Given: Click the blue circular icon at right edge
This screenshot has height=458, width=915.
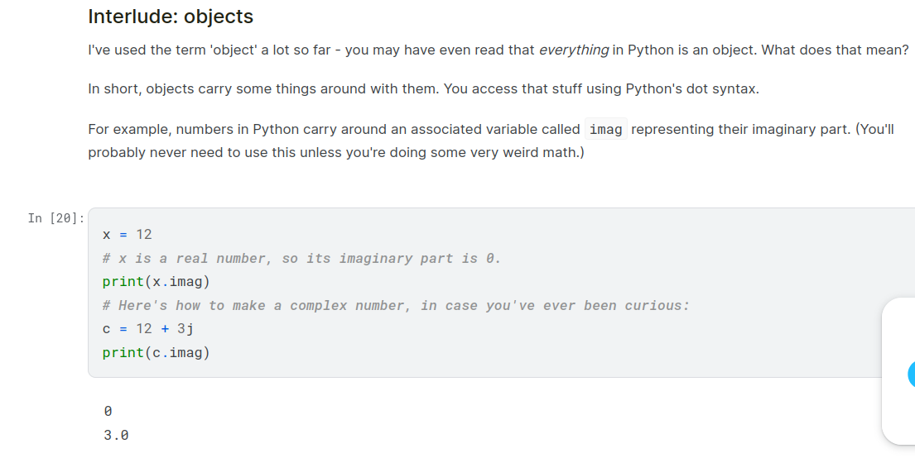Looking at the screenshot, I should pos(911,374).
